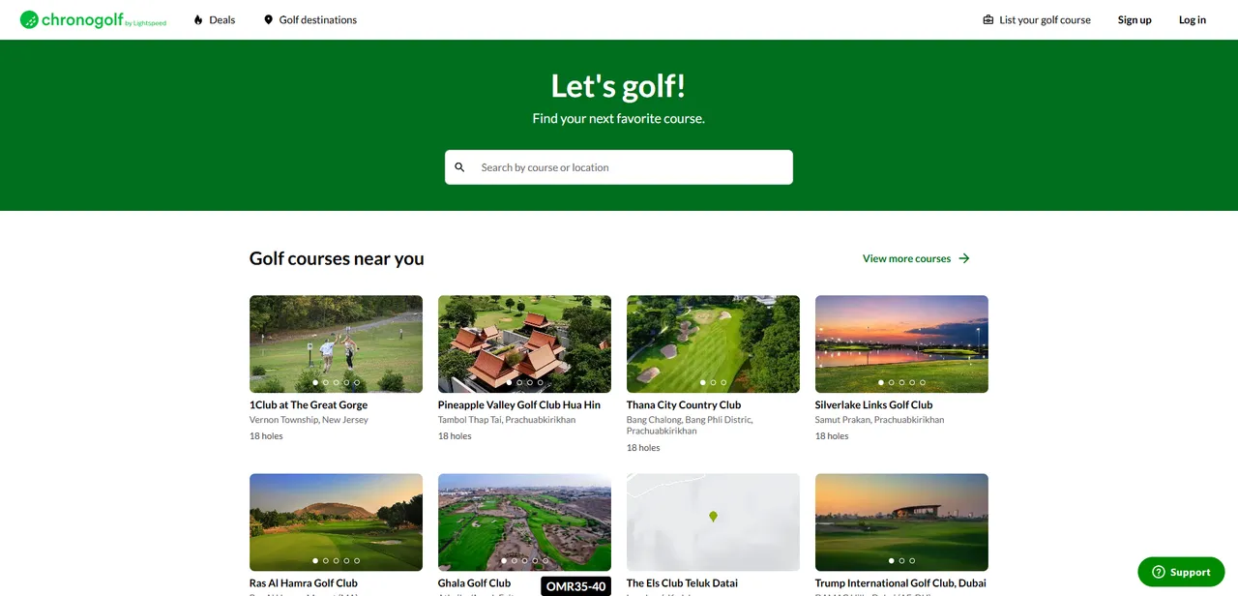Click the question mark icon in Support button

pos(1158,572)
